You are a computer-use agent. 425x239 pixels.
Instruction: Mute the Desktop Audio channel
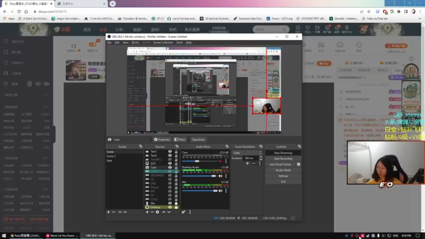point(220,176)
